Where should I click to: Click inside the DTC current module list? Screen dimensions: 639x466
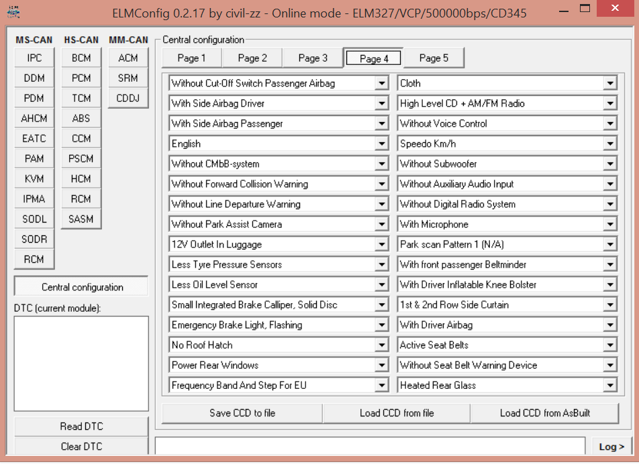[x=81, y=363]
